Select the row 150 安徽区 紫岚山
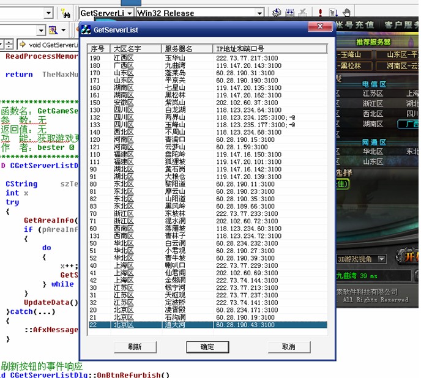 207,103
